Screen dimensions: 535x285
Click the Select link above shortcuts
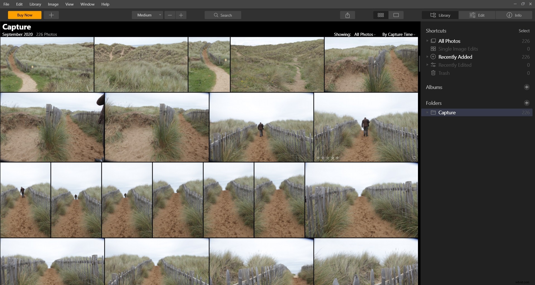pyautogui.click(x=524, y=31)
